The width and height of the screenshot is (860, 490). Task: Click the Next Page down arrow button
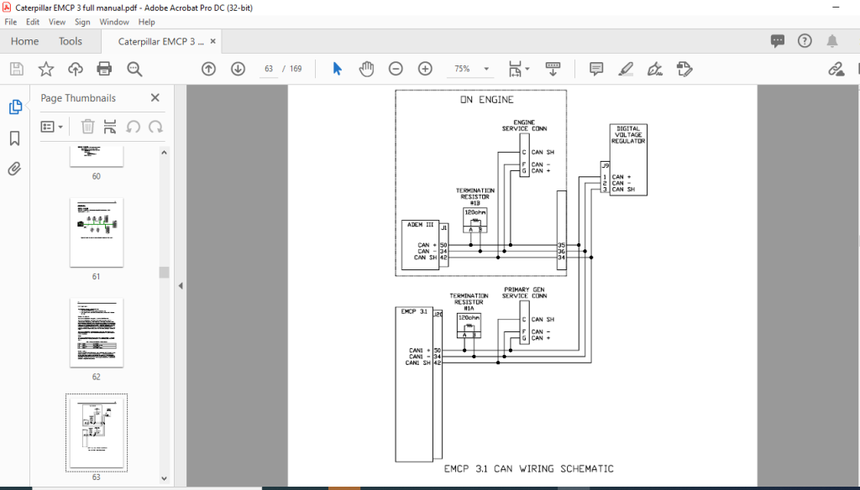pyautogui.click(x=238, y=69)
